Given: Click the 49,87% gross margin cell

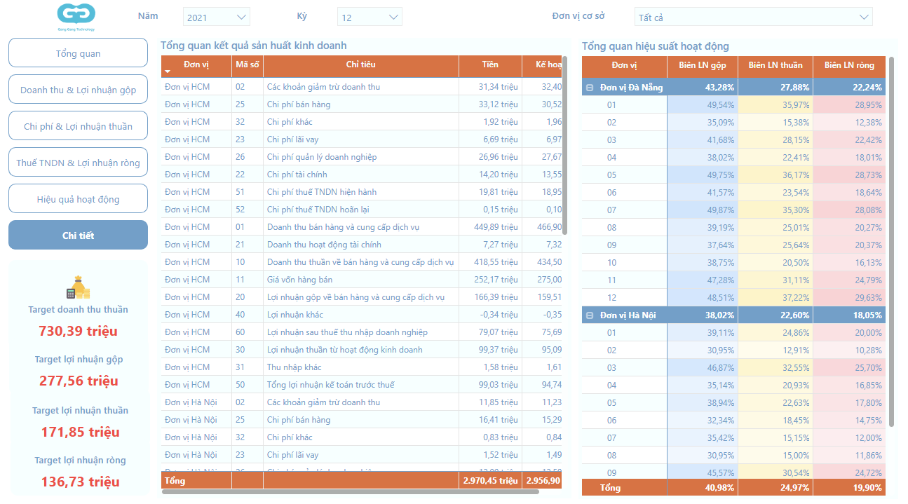Looking at the screenshot, I should tap(703, 210).
